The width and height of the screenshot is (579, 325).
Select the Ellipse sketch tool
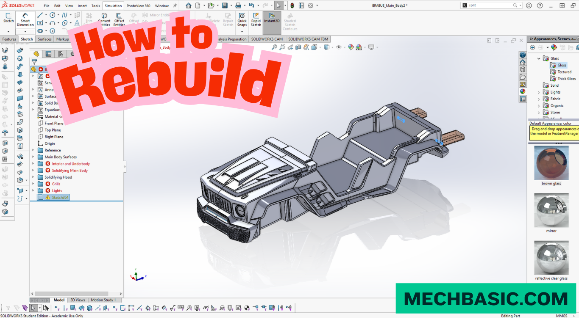64,23
